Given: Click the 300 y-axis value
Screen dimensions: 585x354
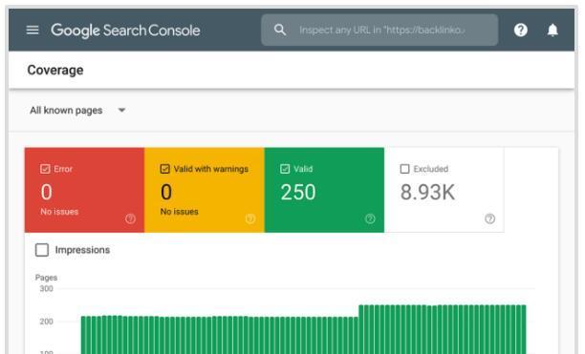Looking at the screenshot, I should (x=46, y=288).
